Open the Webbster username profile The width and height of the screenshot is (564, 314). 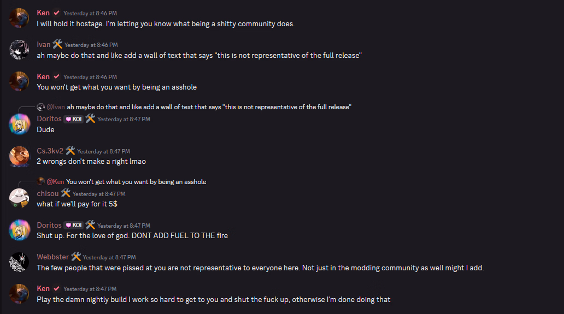tap(53, 257)
